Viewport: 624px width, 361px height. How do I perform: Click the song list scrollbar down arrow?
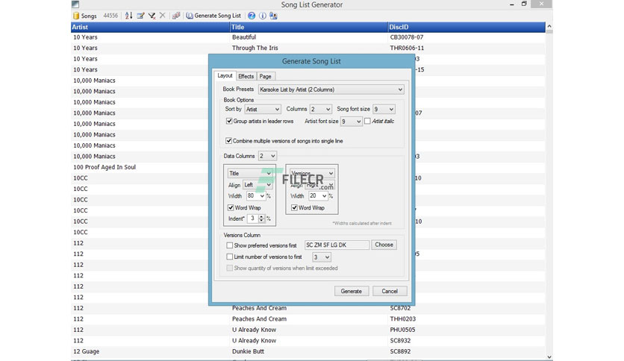pyautogui.click(x=549, y=357)
